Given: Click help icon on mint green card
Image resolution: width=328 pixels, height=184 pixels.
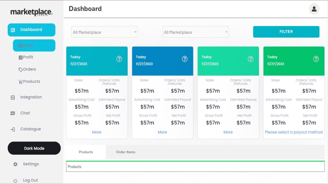Looking at the screenshot, I should [250, 59].
